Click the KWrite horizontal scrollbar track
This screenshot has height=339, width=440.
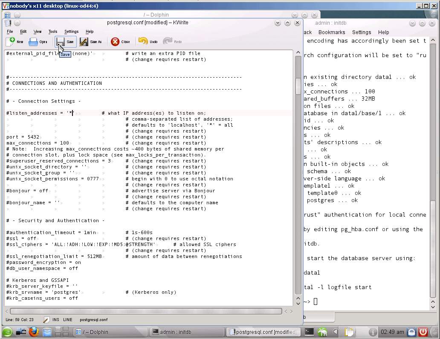146,311
